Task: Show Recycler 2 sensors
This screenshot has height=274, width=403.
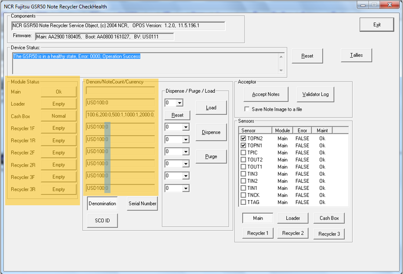Action: [293, 233]
